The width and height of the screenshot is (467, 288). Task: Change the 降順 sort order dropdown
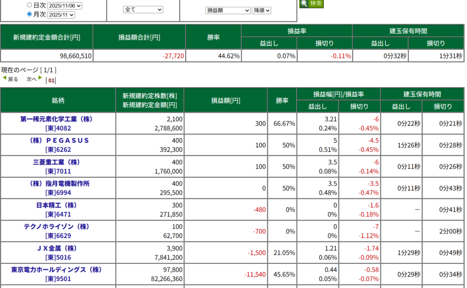point(261,10)
